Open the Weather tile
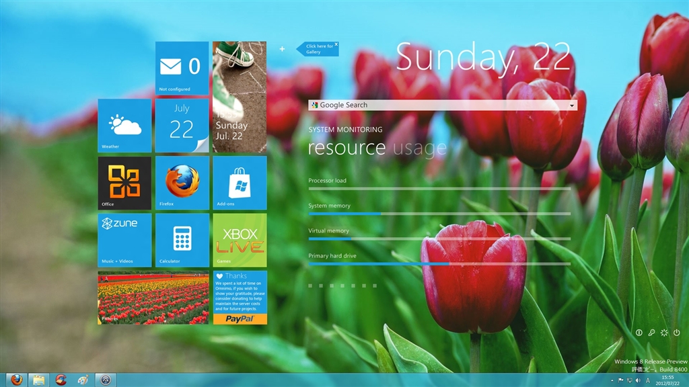The width and height of the screenshot is (689, 387). tap(124, 126)
